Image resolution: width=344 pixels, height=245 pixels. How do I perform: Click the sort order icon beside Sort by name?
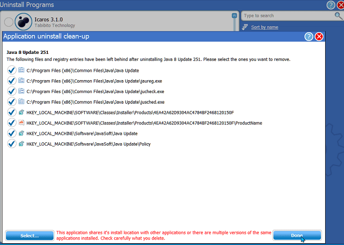coord(245,27)
